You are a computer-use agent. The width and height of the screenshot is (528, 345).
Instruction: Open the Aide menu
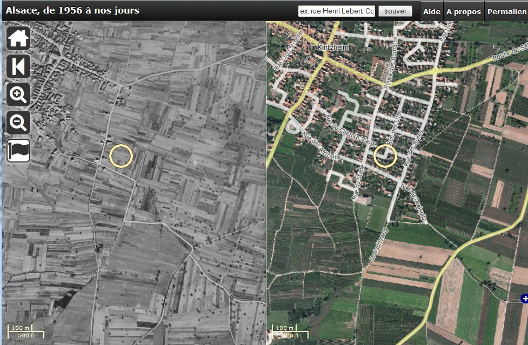pyautogui.click(x=431, y=11)
